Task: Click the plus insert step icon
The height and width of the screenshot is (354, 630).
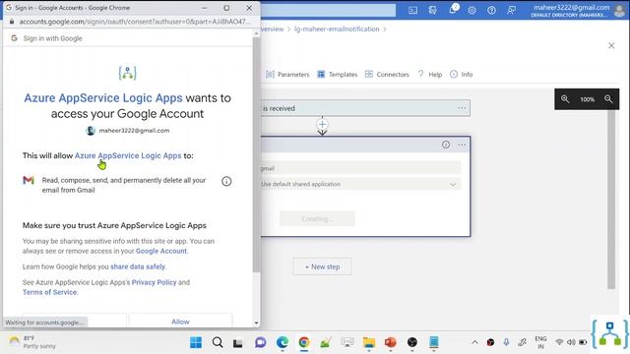Action: [322, 125]
